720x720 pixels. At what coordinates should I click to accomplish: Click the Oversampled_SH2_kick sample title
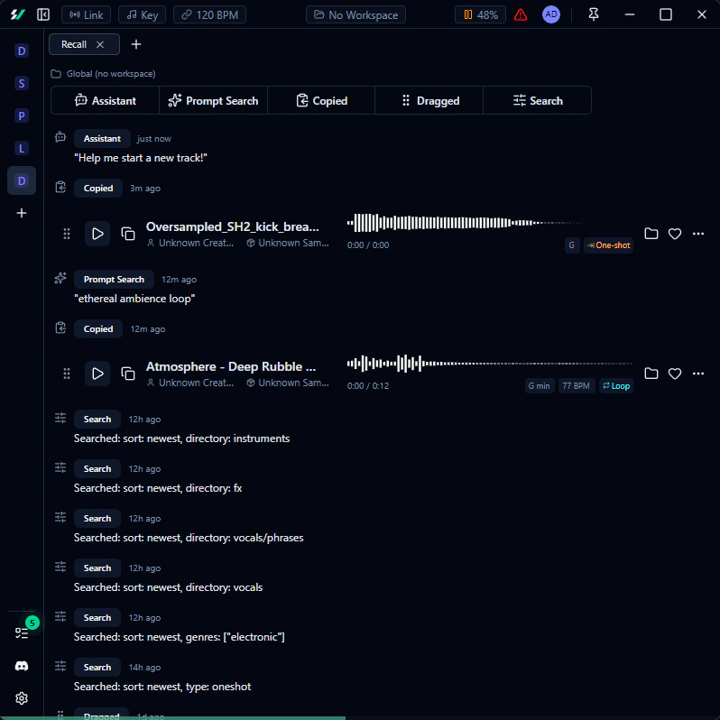coord(233,226)
